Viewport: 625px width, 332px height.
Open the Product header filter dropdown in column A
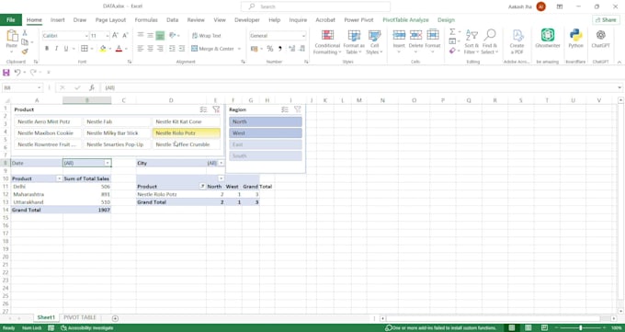tap(60, 178)
